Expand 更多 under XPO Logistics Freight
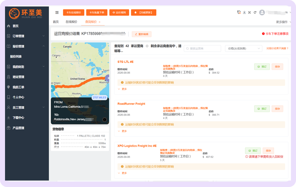 point(122,173)
